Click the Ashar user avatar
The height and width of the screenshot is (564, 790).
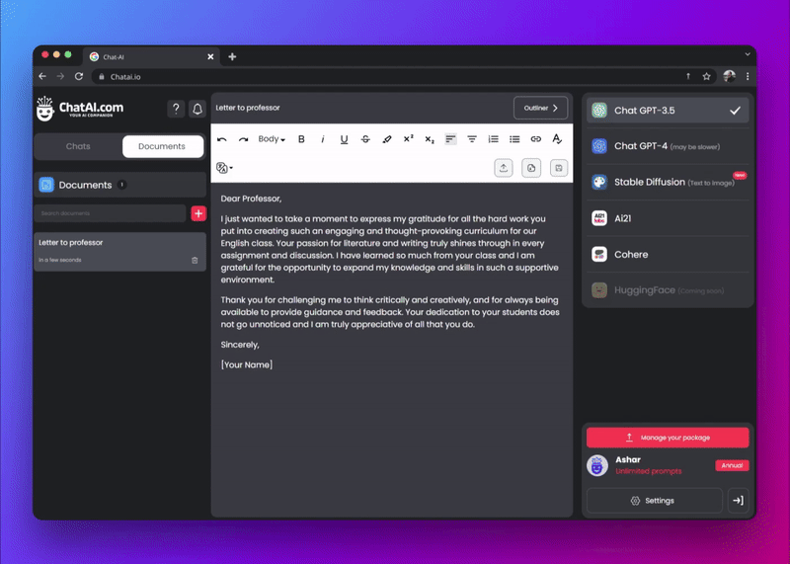coord(597,465)
